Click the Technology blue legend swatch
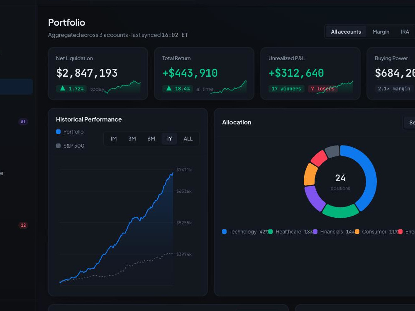Image resolution: width=415 pixels, height=311 pixels. point(224,232)
